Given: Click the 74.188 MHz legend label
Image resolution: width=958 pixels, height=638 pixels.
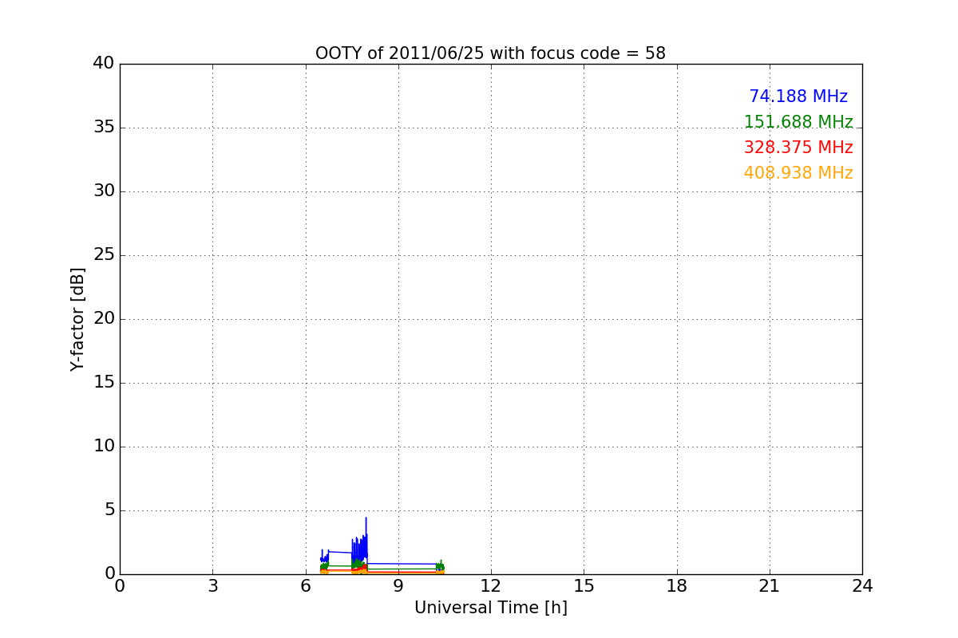Looking at the screenshot, I should [x=798, y=96].
